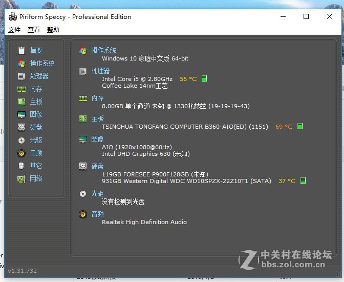The width and height of the screenshot is (344, 282).
Task: Click 没有检测到光盘 text
Action: click(x=123, y=202)
